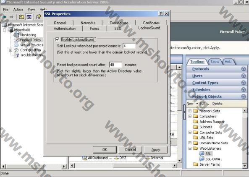Click the Back arrow toolbar icon
The image size is (249, 177).
(x=5, y=17)
